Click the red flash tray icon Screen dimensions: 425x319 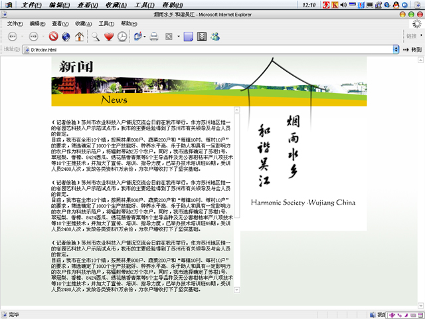pyautogui.click(x=326, y=5)
